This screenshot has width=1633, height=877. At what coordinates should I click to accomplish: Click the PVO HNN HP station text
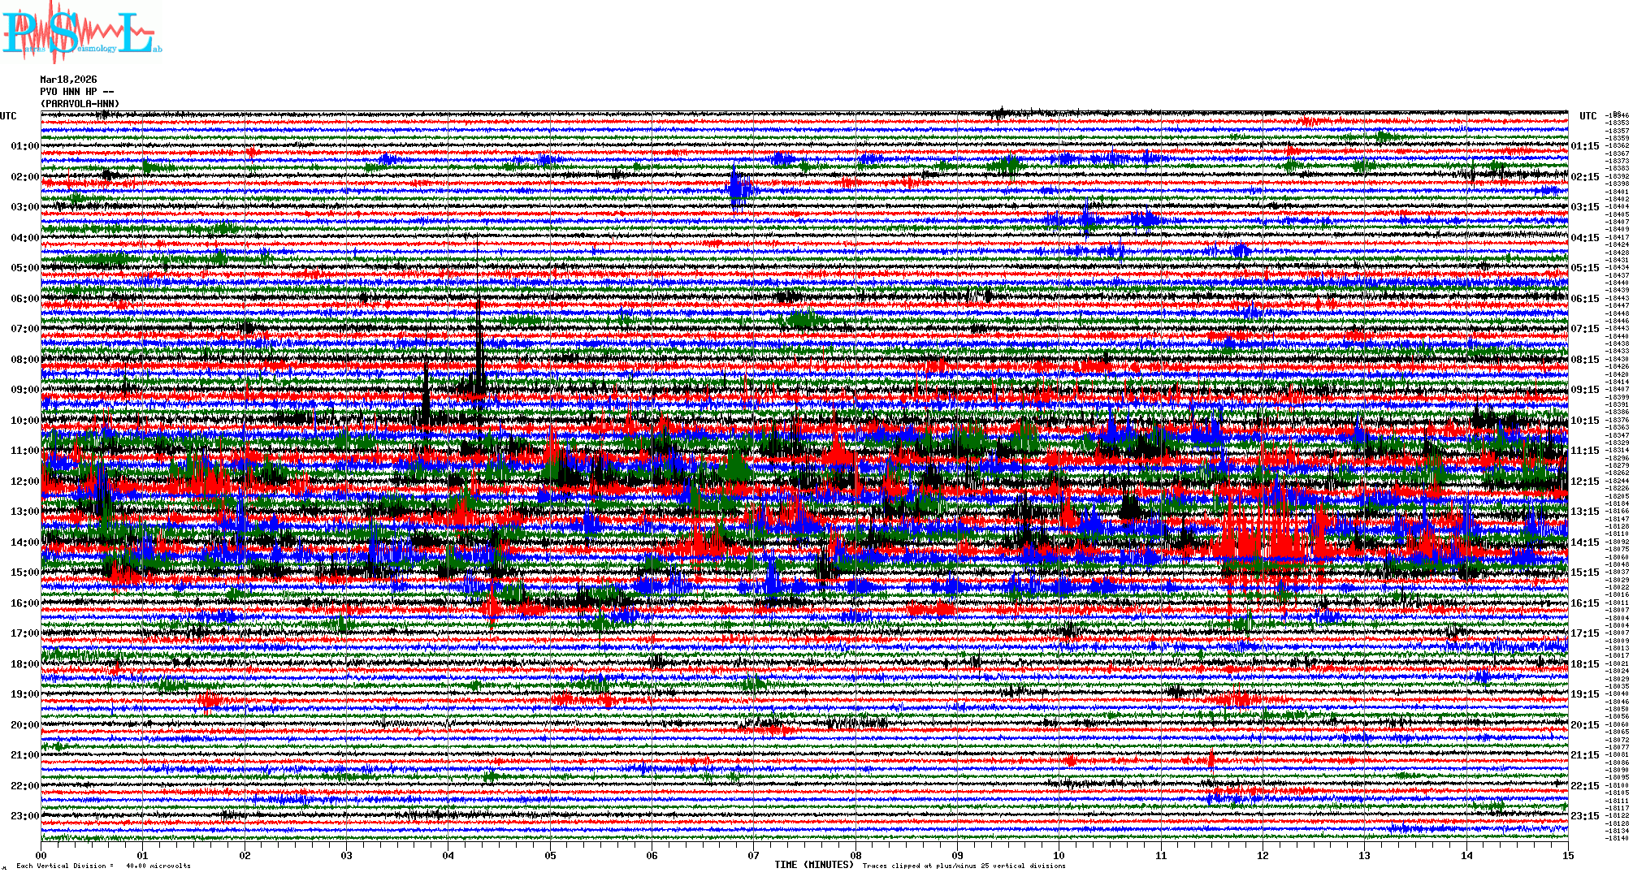(76, 92)
